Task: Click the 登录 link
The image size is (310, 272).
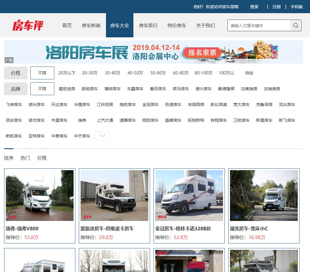Action: click(x=254, y=7)
